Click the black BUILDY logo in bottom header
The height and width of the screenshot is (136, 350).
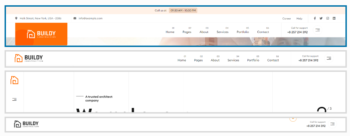click(x=26, y=124)
